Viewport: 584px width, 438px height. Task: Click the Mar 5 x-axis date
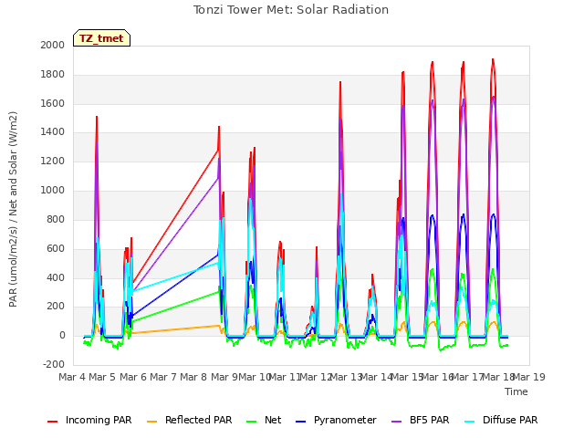pyautogui.click(x=102, y=377)
